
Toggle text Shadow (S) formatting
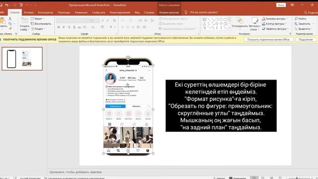pos(74,27)
